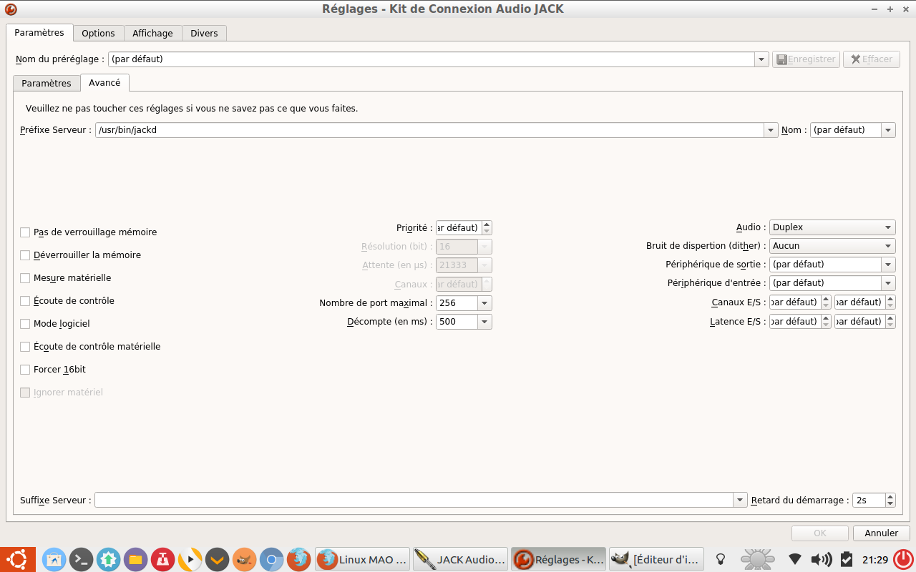This screenshot has width=916, height=572.
Task: Click the Retard du démarrage value field
Action: (869, 500)
